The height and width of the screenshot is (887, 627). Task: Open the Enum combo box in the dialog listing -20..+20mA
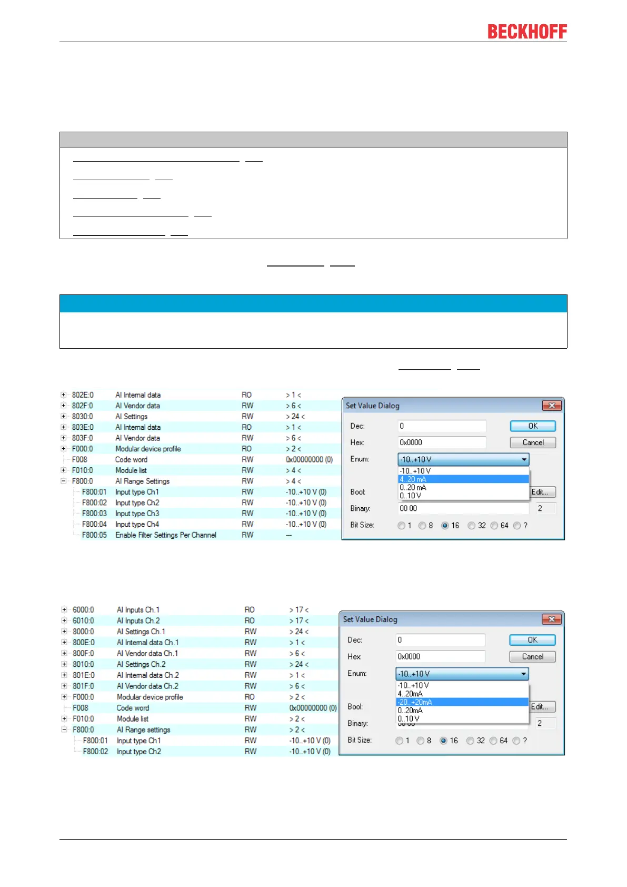[462, 674]
